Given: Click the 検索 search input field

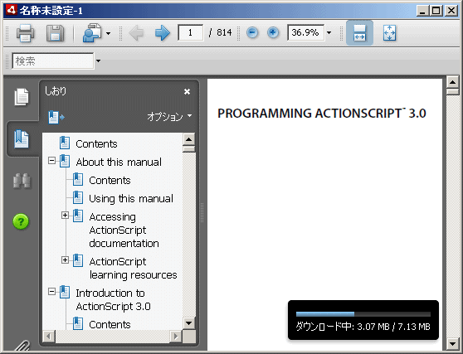Looking at the screenshot, I should point(53,61).
